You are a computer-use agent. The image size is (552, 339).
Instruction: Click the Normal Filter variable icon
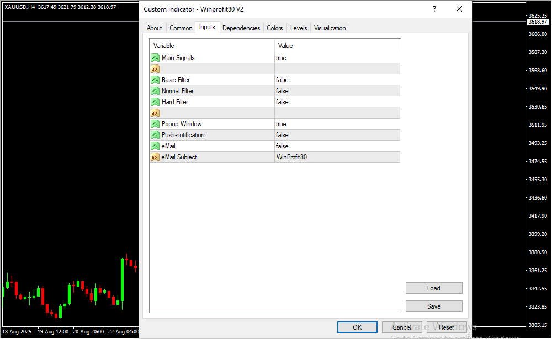point(155,91)
